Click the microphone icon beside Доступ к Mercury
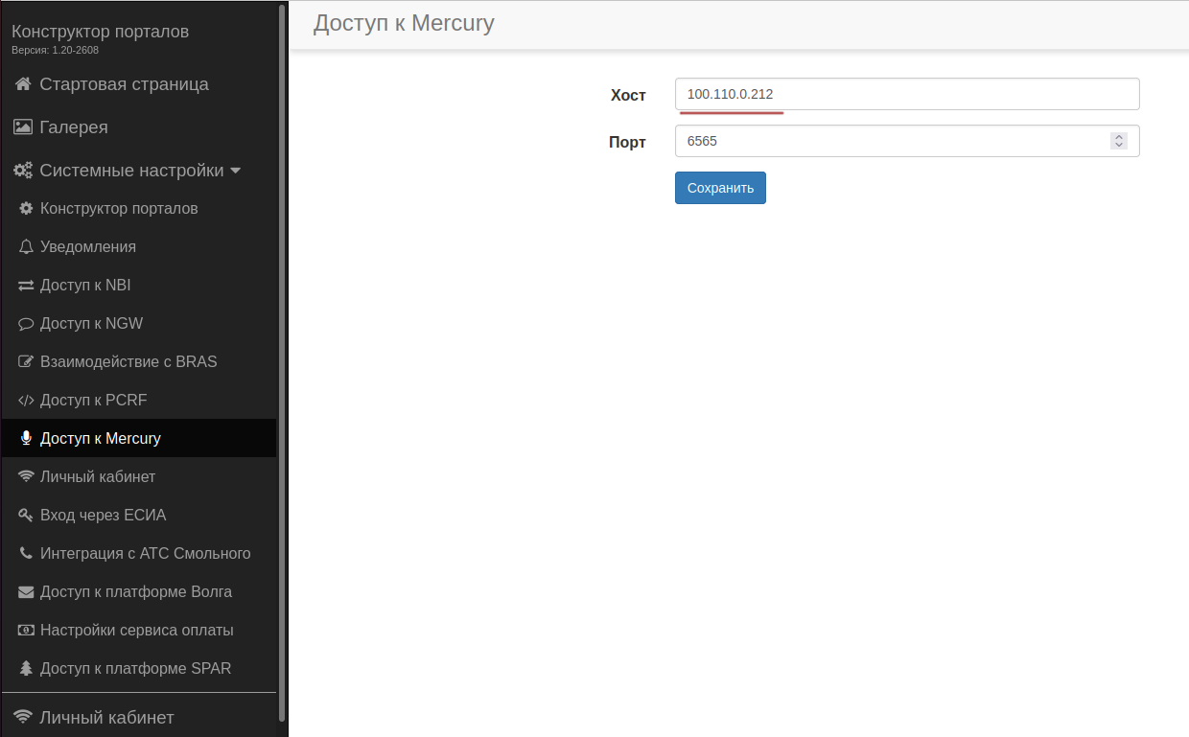1189x737 pixels. tap(26, 438)
